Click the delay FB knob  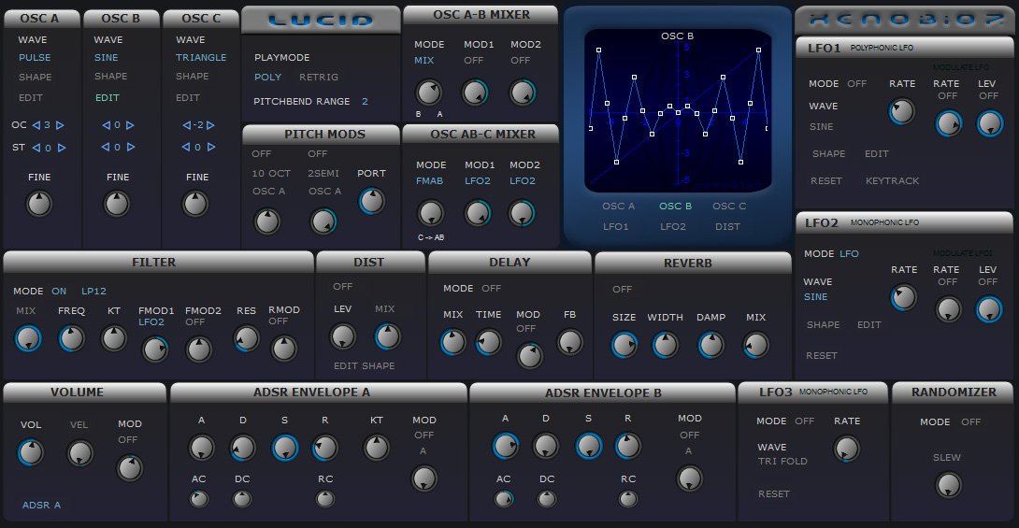(x=570, y=342)
